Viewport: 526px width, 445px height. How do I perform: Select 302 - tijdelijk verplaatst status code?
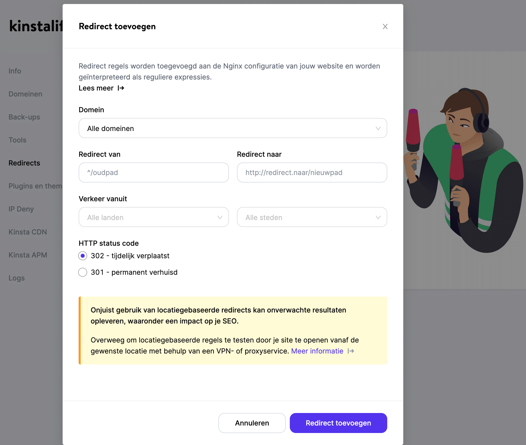point(82,256)
